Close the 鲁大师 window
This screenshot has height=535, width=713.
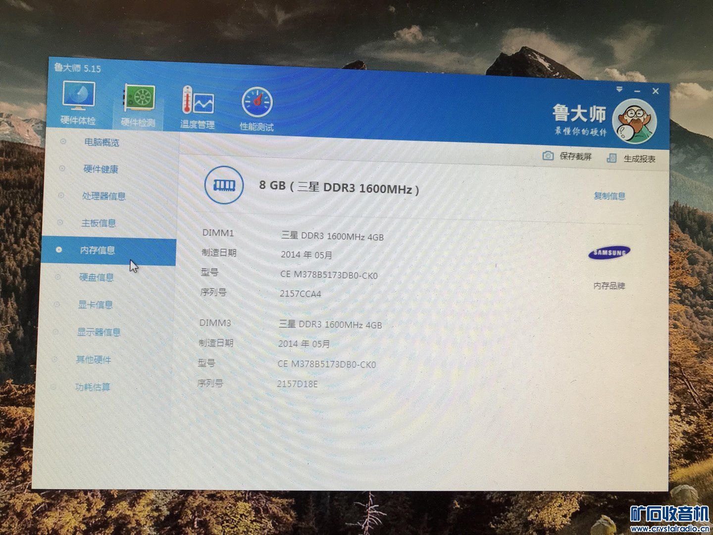tap(656, 91)
